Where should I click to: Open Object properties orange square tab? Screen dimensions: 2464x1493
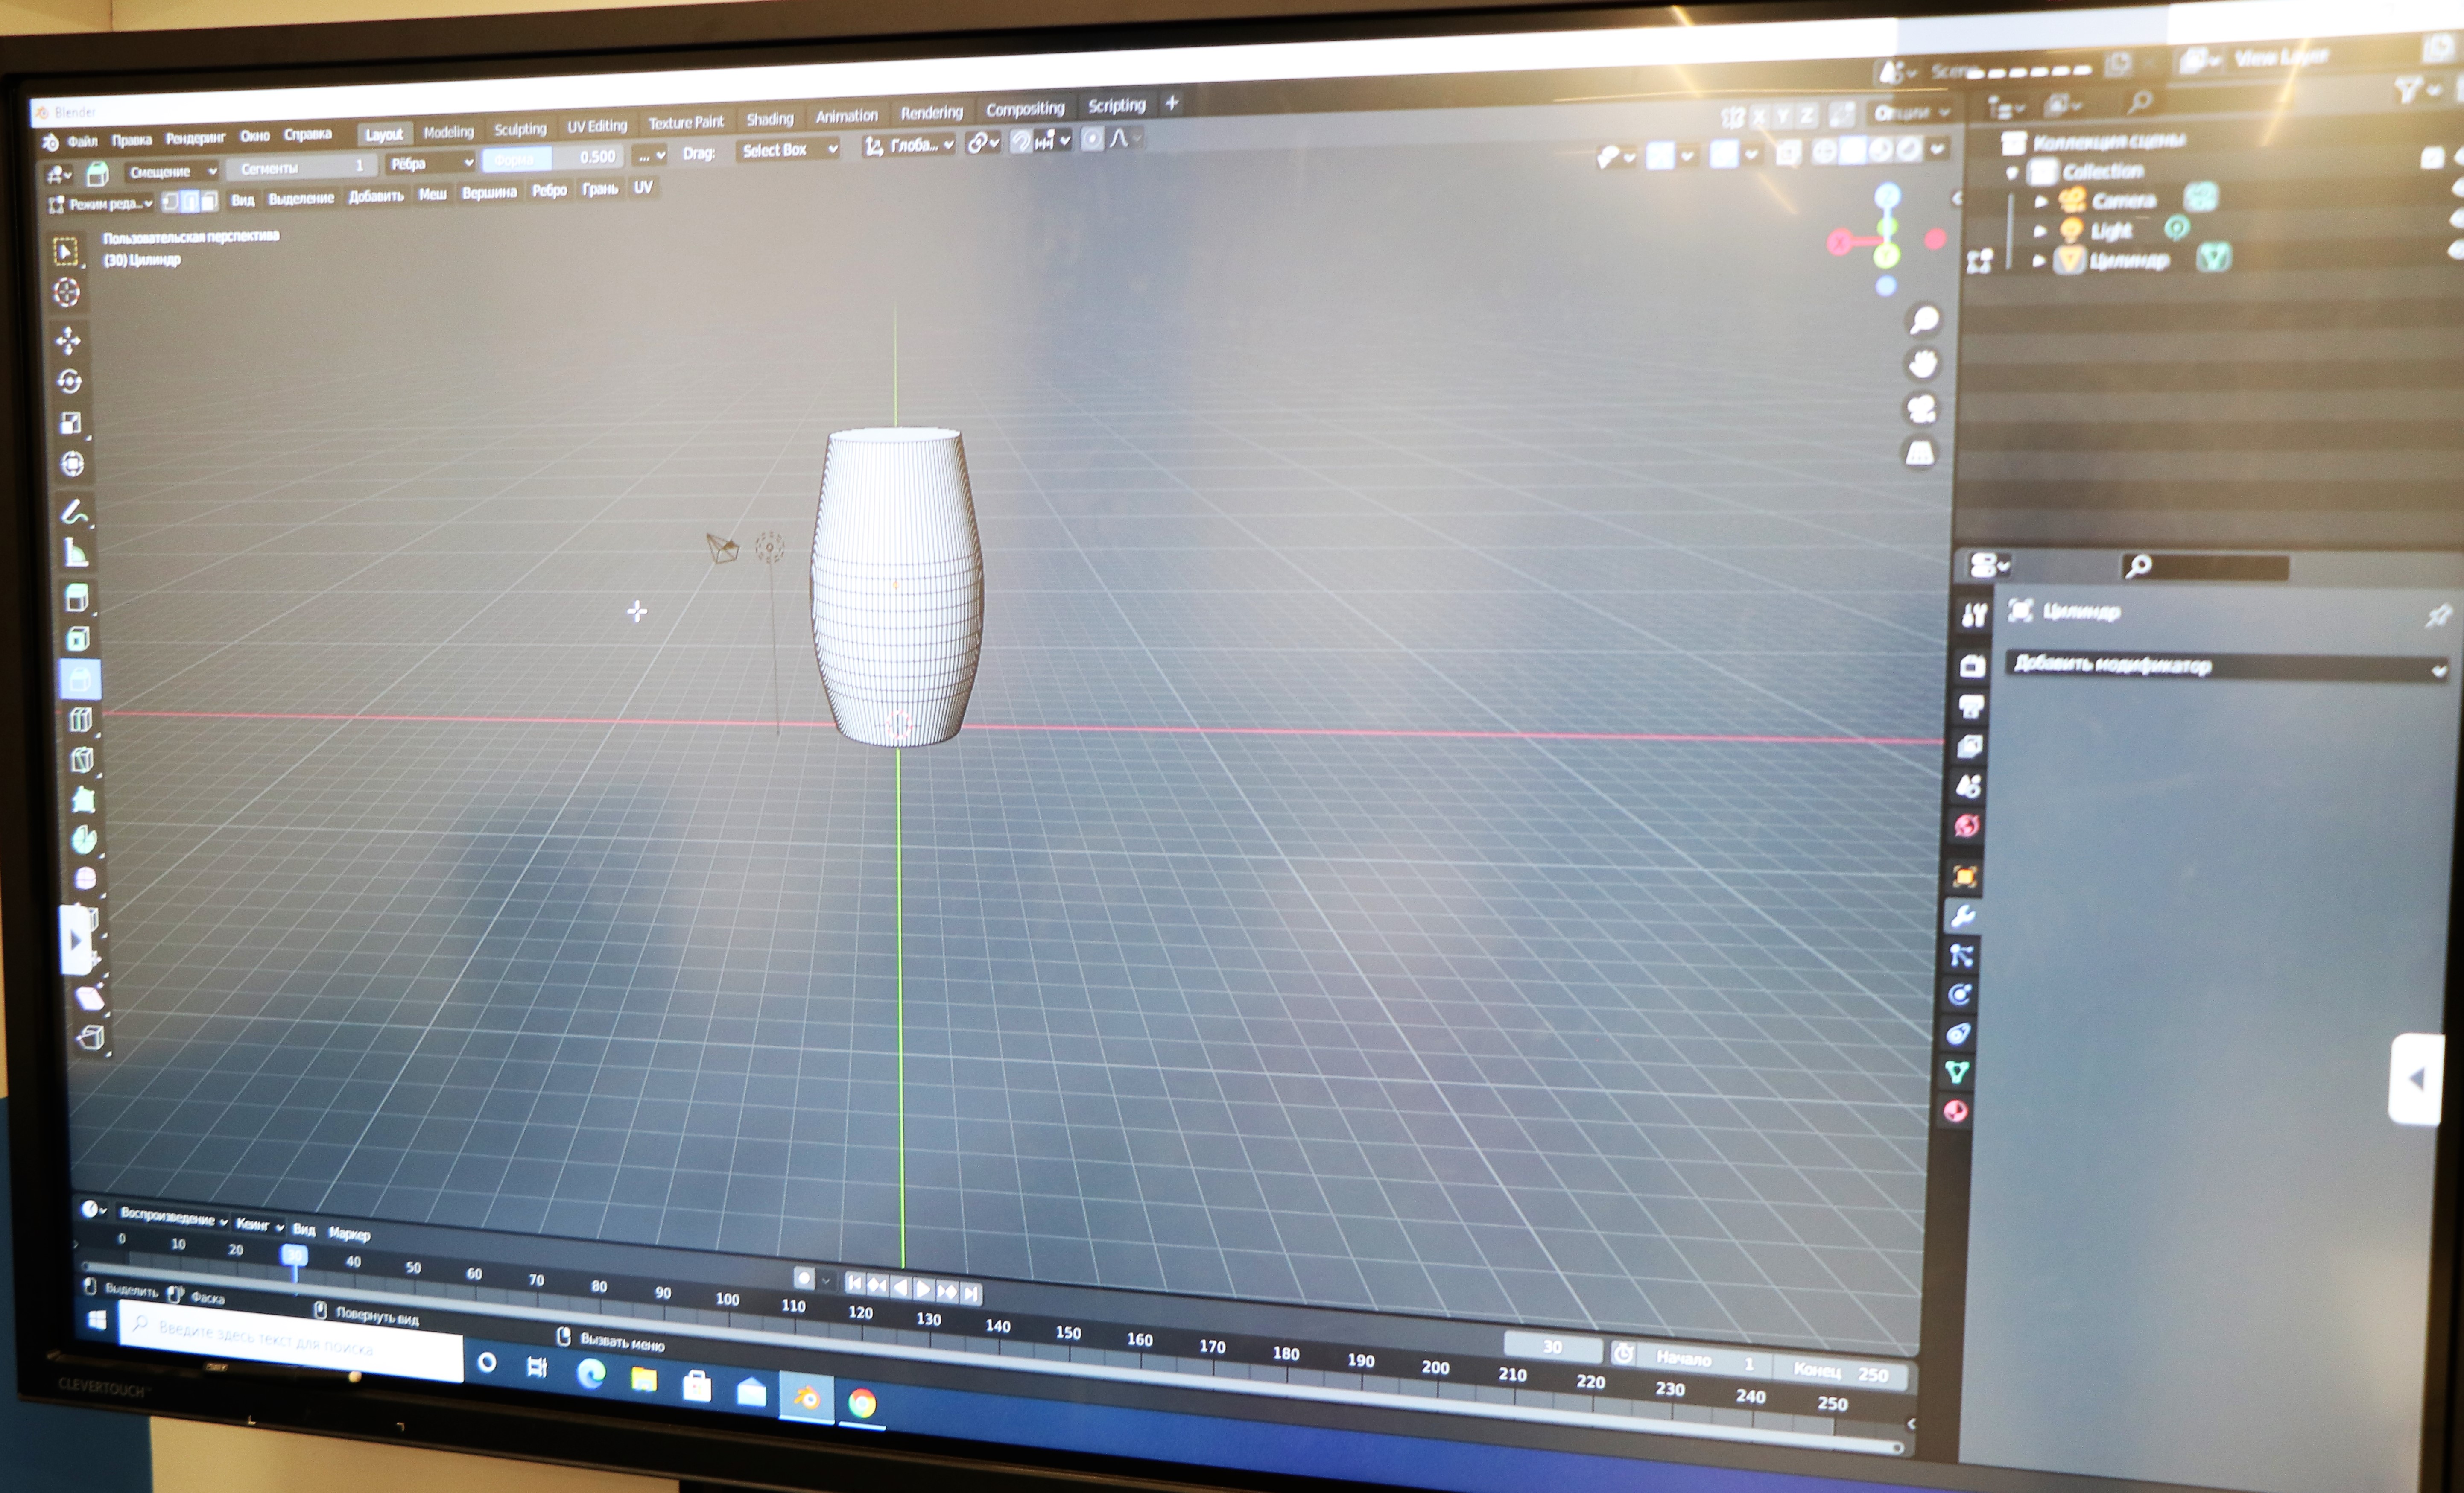click(x=1964, y=877)
